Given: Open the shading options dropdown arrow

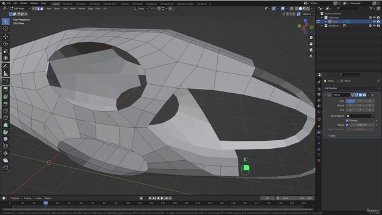Looking at the screenshot, I should pyautogui.click(x=312, y=8).
